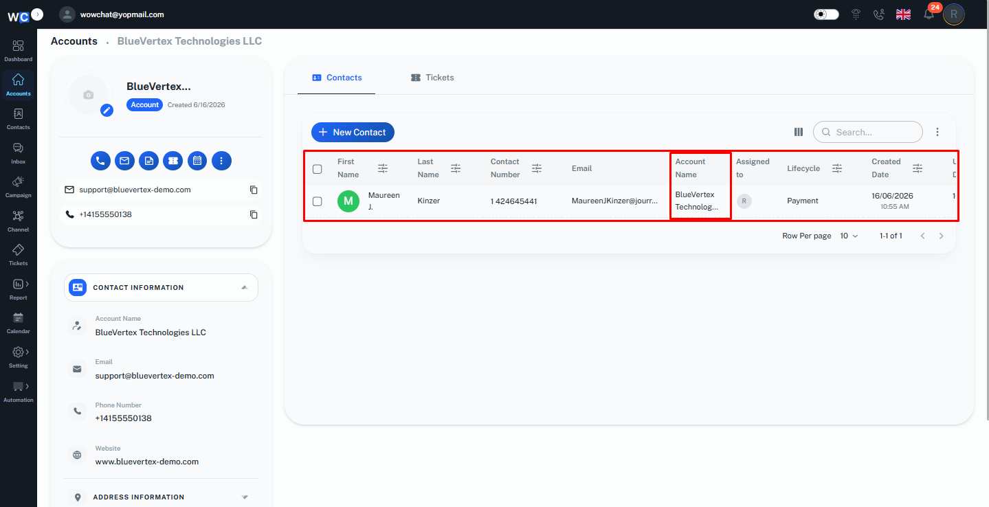Screen dimensions: 989x507
Task: Go to Campaign in the sidebar
Action: [x=18, y=186]
